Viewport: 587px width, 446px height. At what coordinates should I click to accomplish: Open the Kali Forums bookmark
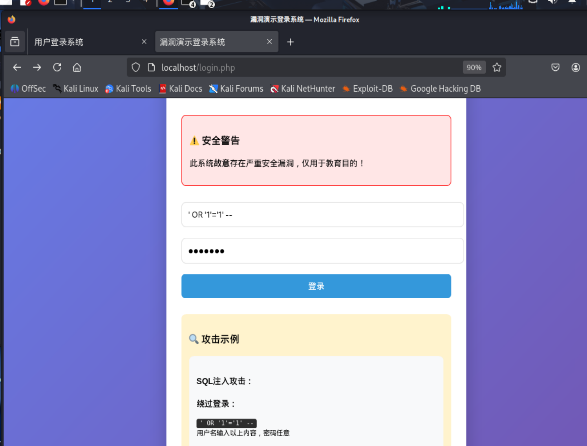coord(236,89)
